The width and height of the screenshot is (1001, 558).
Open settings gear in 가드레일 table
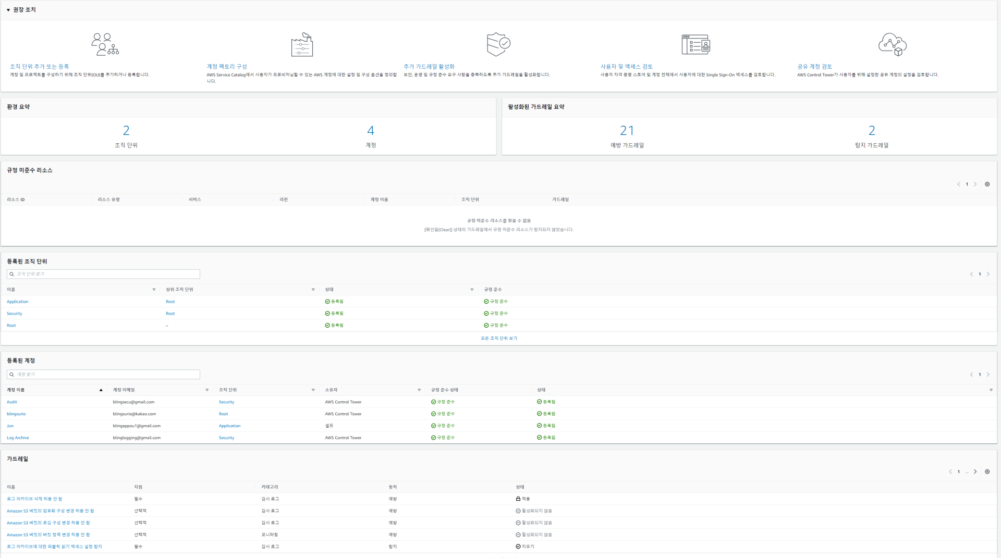[x=987, y=472]
